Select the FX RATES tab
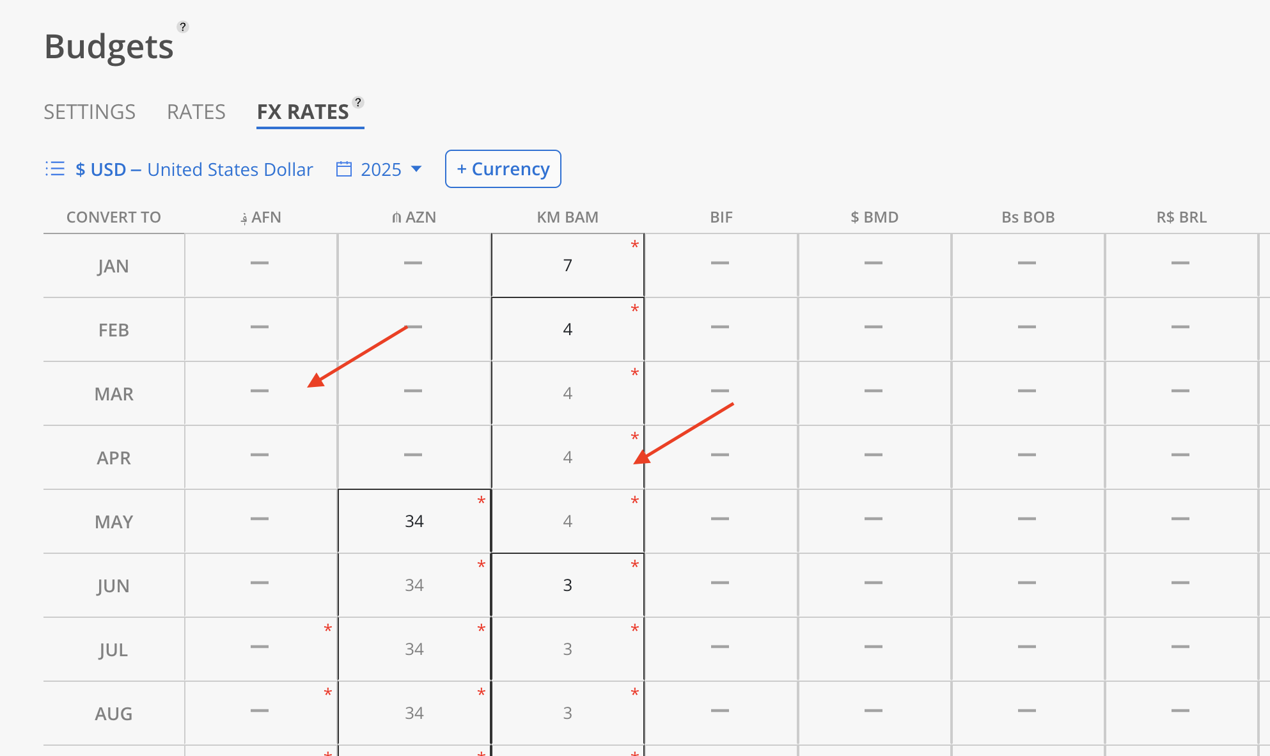The width and height of the screenshot is (1270, 756). coord(302,112)
